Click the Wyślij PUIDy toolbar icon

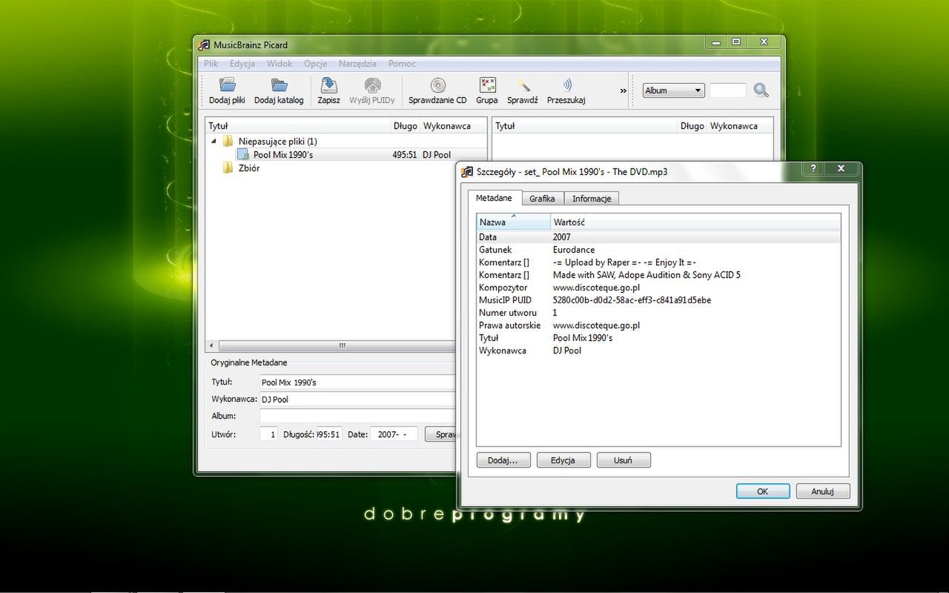coord(372,85)
